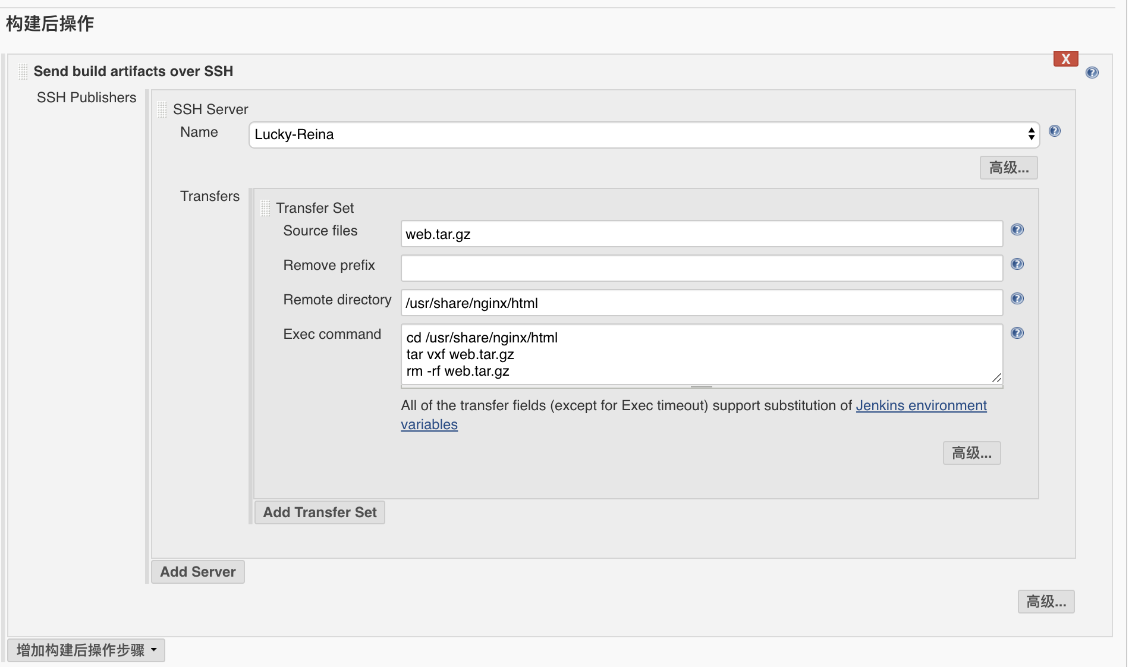Viewport: 1132px width, 667px height.
Task: Expand bottom 高级 options for SSH publisher
Action: (x=1046, y=602)
